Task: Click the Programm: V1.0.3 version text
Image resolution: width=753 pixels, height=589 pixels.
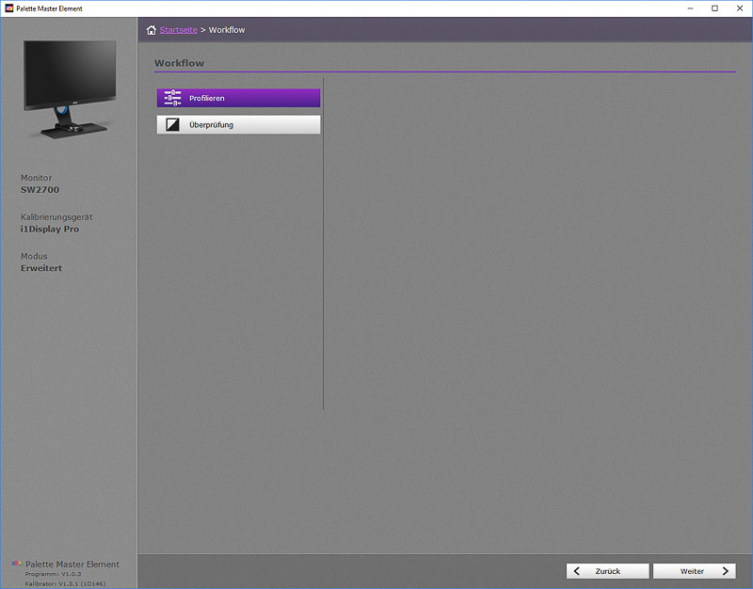Action: (53, 574)
